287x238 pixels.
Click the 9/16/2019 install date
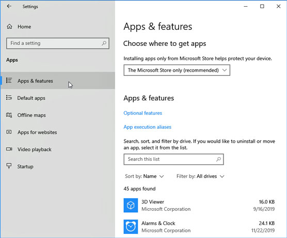coord(264,209)
